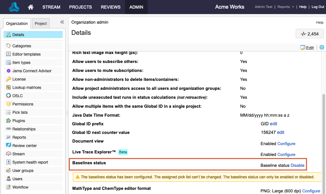The height and width of the screenshot is (194, 326).
Task: Click the OSLC circular icon
Action: 9,96
